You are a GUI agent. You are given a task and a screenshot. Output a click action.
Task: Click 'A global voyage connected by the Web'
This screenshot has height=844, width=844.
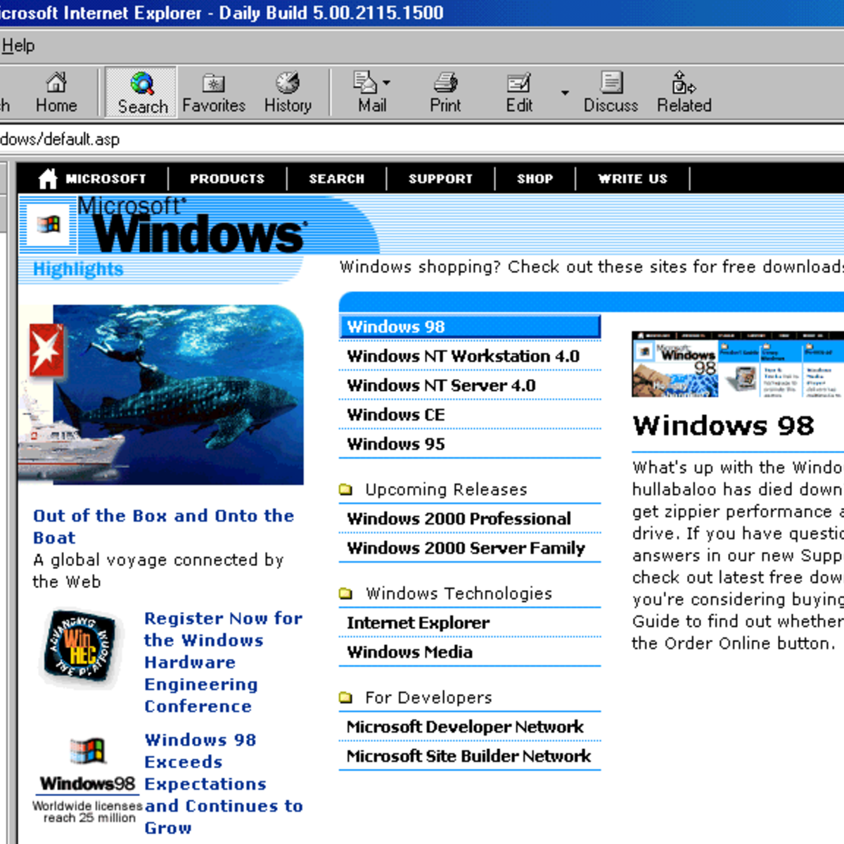pos(158,570)
